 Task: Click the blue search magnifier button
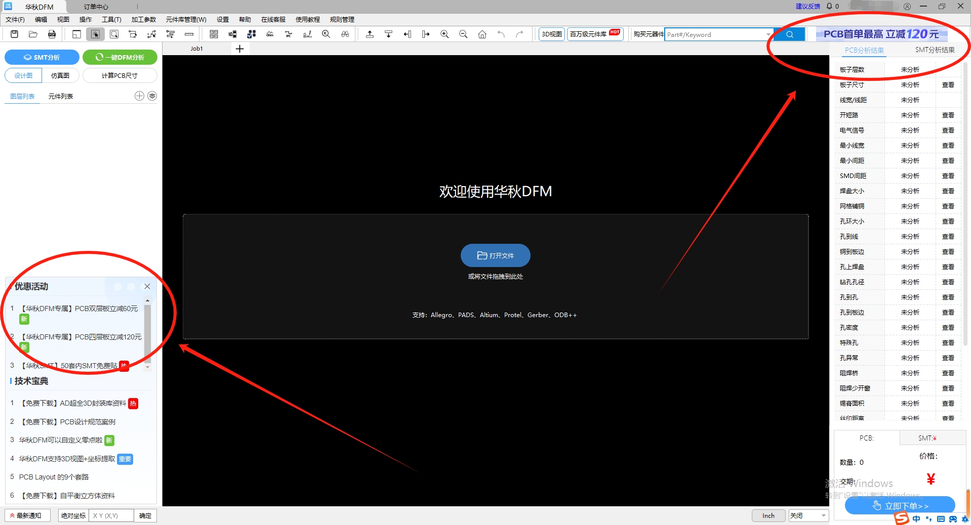pyautogui.click(x=789, y=34)
